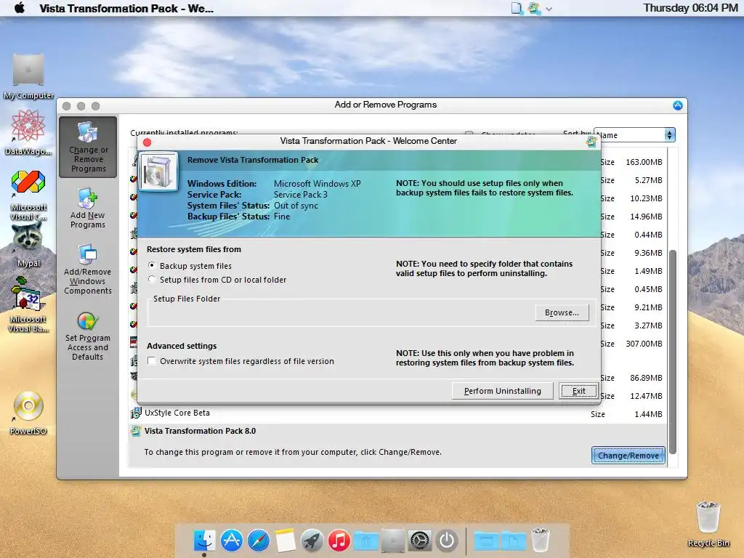The image size is (744, 558).
Task: Click the Service Pack 3 value text
Action: pyautogui.click(x=300, y=195)
